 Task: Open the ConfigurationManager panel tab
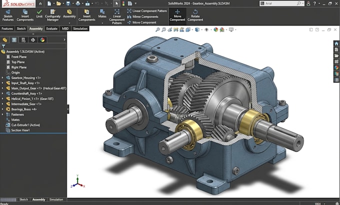click(x=23, y=40)
